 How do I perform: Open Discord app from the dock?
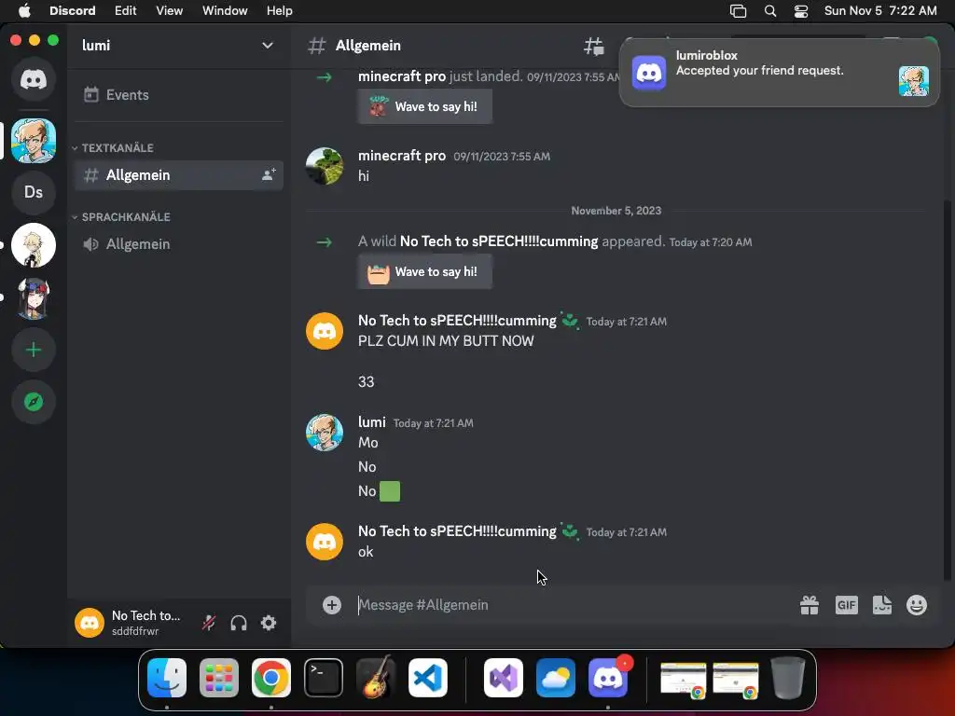click(x=608, y=678)
